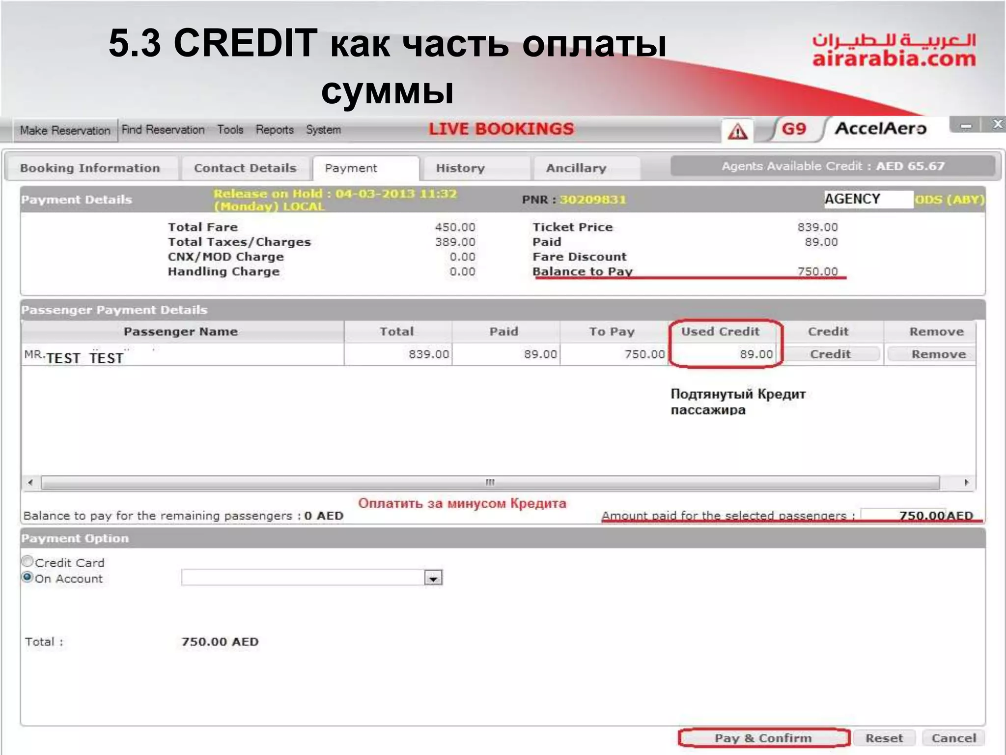
Task: Click the passenger table horizontal scrollbar thumb
Action: pyautogui.click(x=490, y=482)
